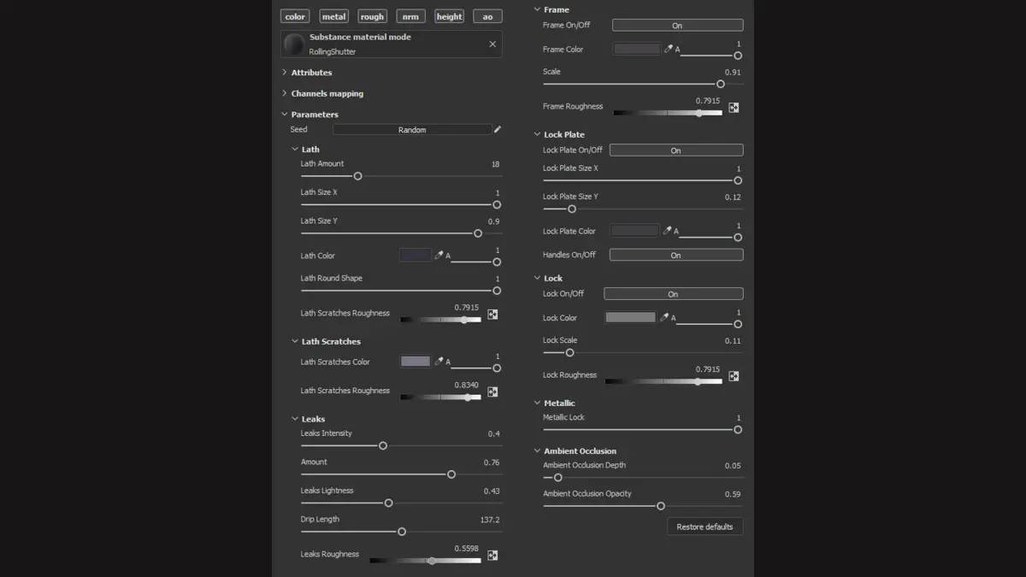Click the Restore defaults button
Viewport: 1026px width, 577px height.
(x=705, y=527)
